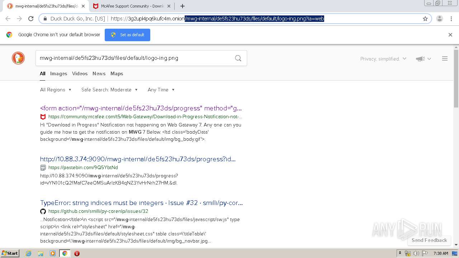Screen dimensions: 459x258
Task: Switch to Videos results
Action: pyautogui.click(x=80, y=73)
